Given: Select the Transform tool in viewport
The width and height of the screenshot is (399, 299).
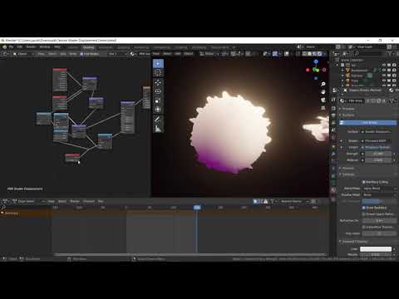Looking at the screenshot, I should [158, 110].
